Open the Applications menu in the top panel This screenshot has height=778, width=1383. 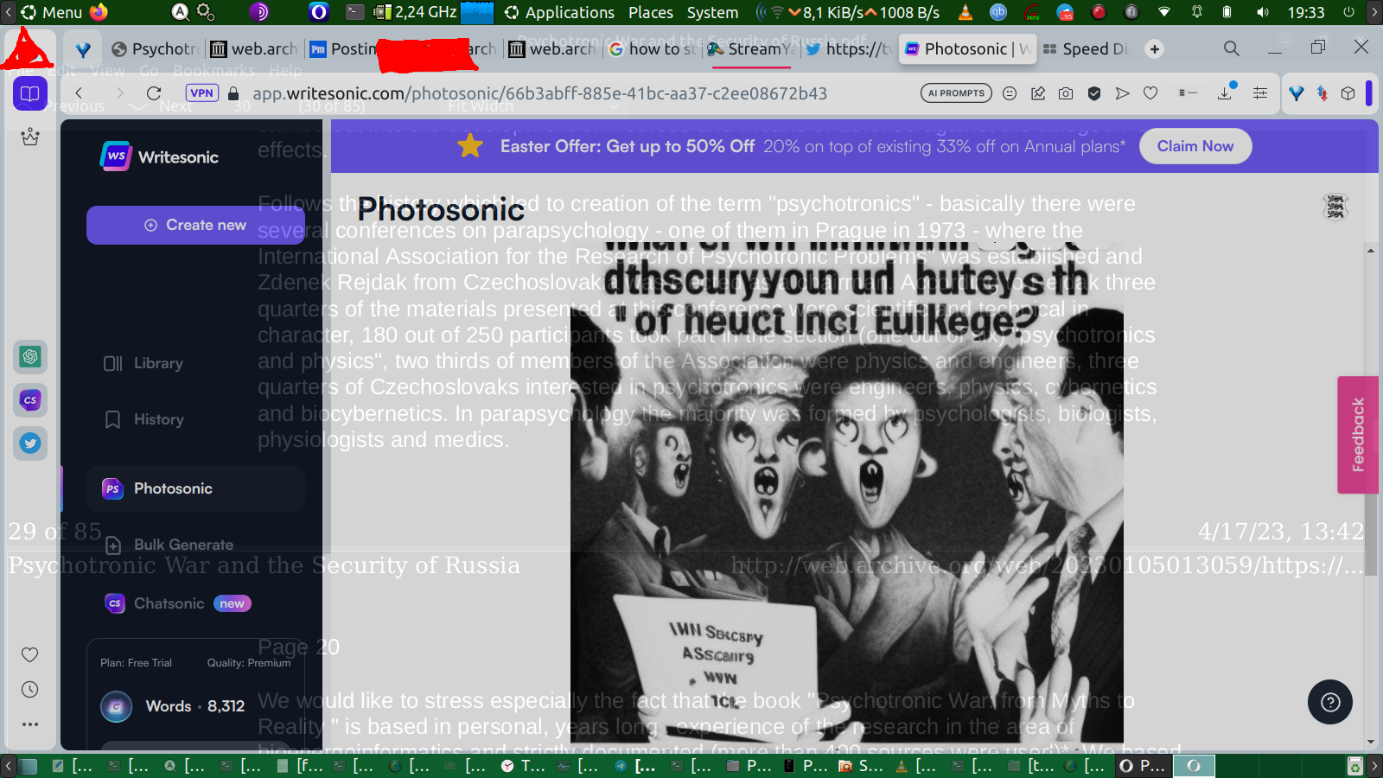(x=560, y=12)
